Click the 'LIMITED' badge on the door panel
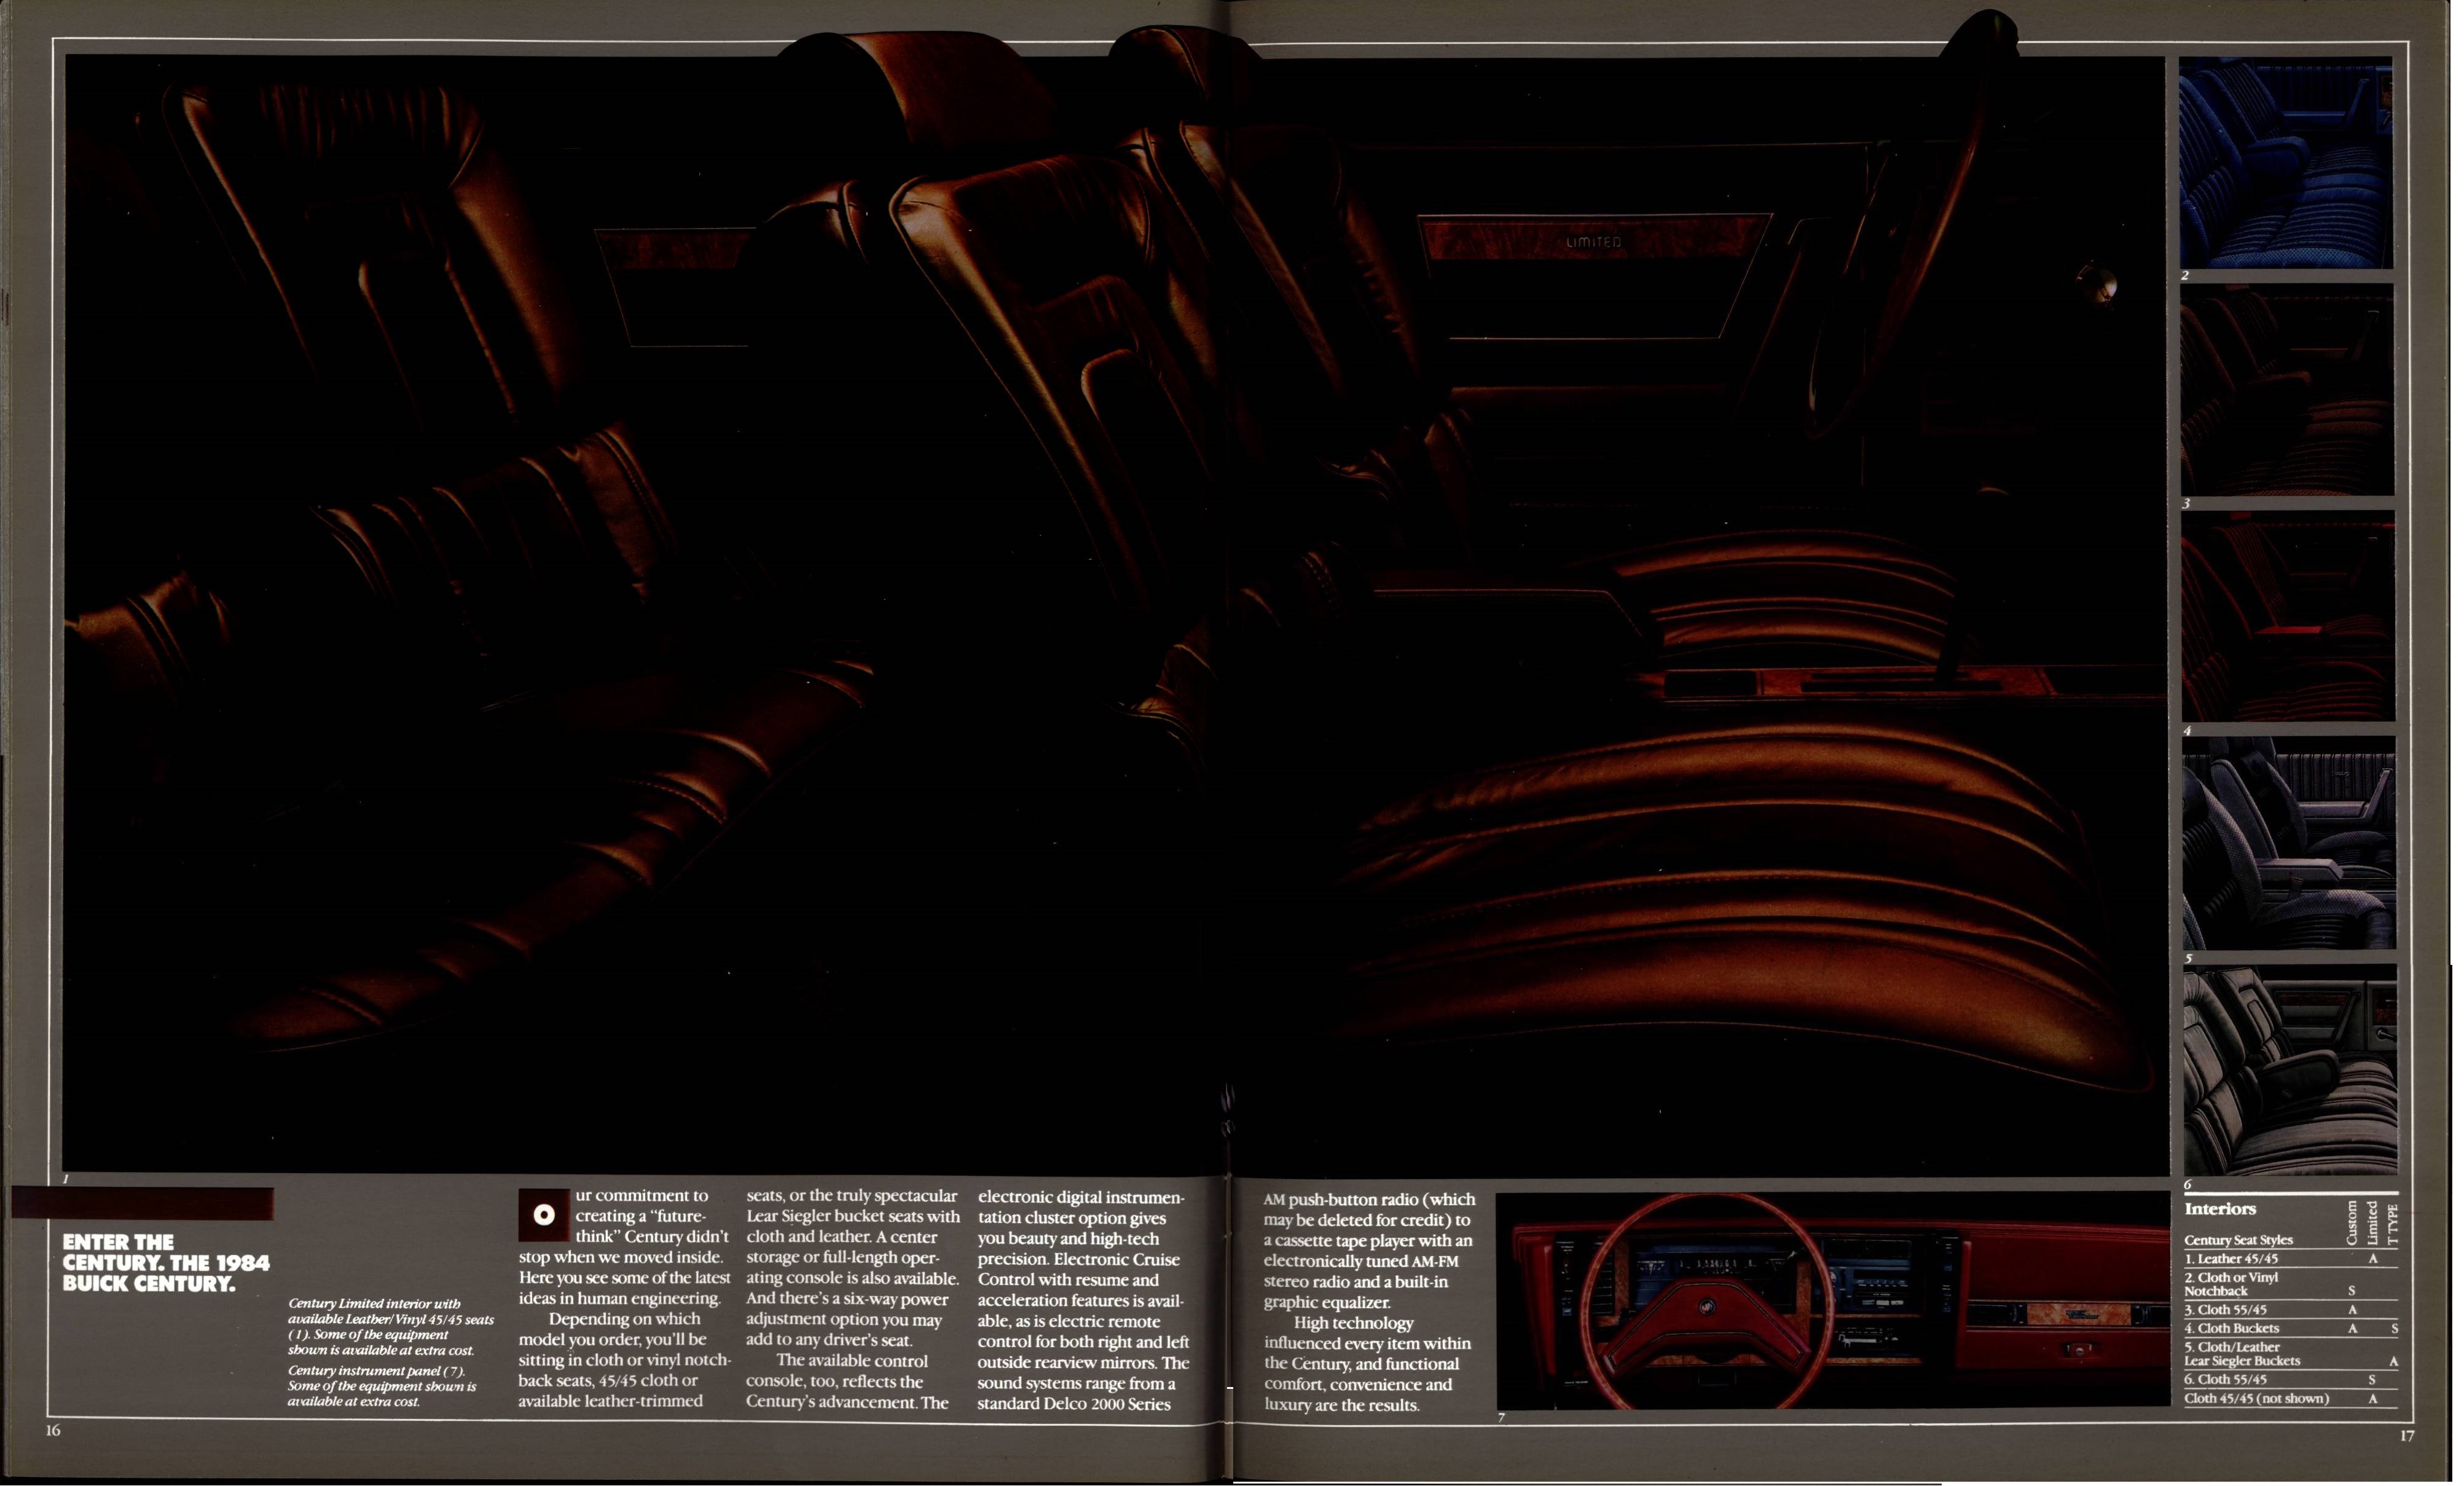 [1594, 242]
